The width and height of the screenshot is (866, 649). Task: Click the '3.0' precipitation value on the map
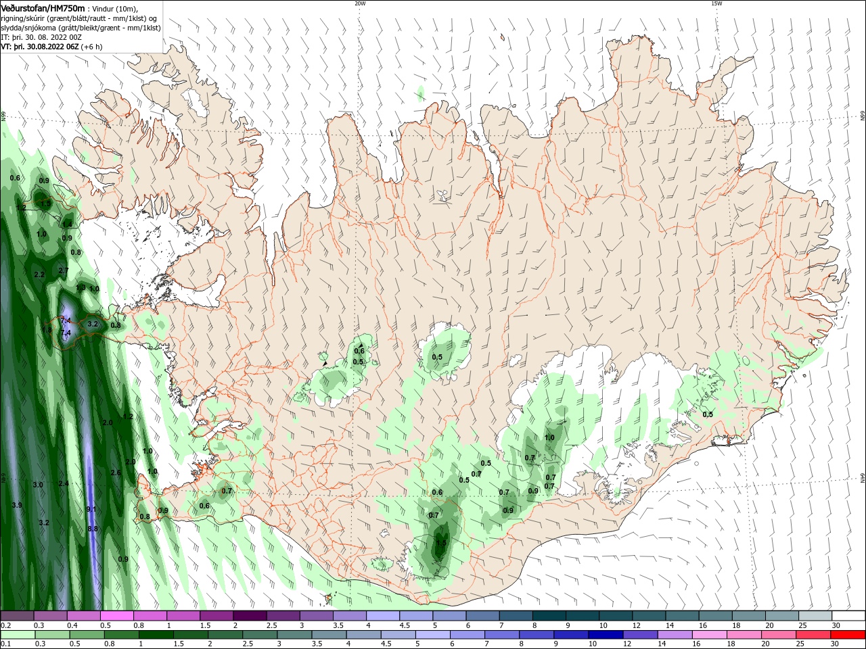(38, 485)
